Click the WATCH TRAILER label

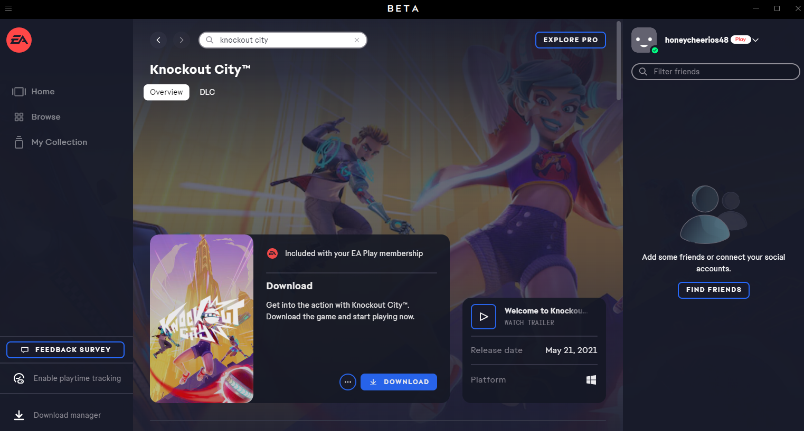pos(529,323)
